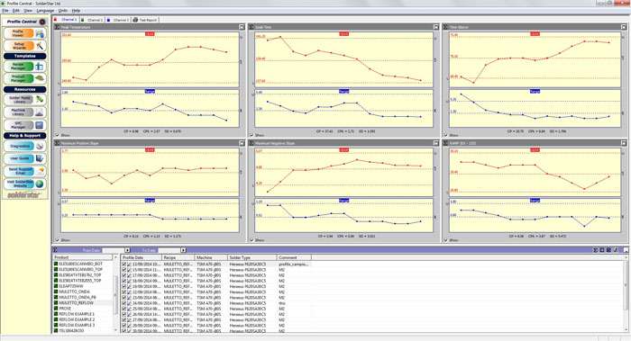The width and height of the screenshot is (631, 341).
Task: Click sigma icon on Time Above chart
Action: pyautogui.click(x=445, y=27)
